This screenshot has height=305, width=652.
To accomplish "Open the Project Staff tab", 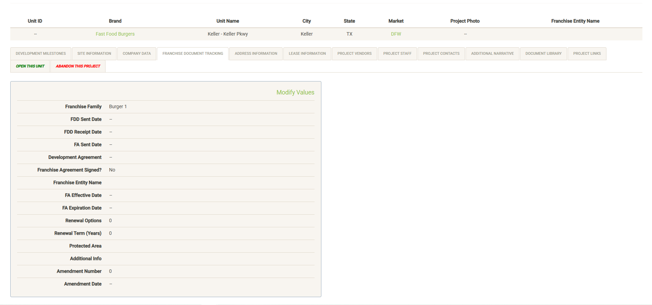I will click(x=397, y=54).
